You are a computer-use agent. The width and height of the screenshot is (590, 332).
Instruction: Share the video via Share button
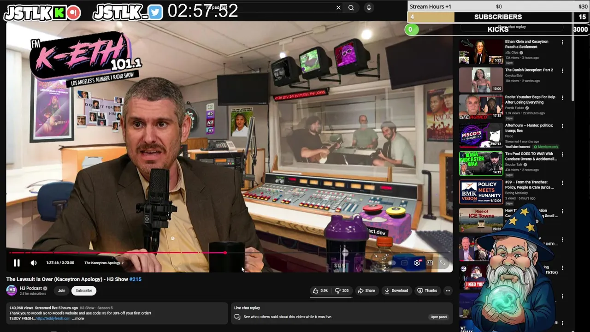(366, 290)
